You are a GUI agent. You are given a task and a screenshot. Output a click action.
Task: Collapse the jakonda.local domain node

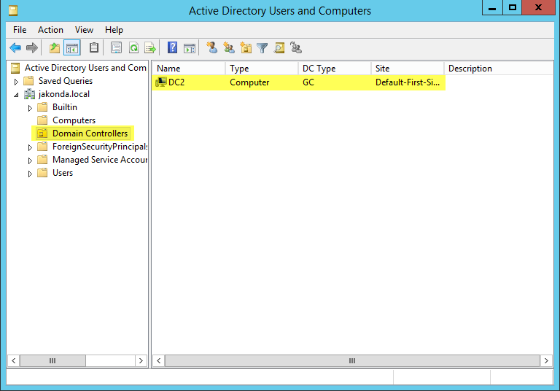point(16,94)
